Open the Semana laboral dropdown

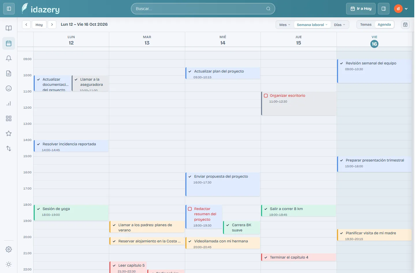tap(312, 25)
